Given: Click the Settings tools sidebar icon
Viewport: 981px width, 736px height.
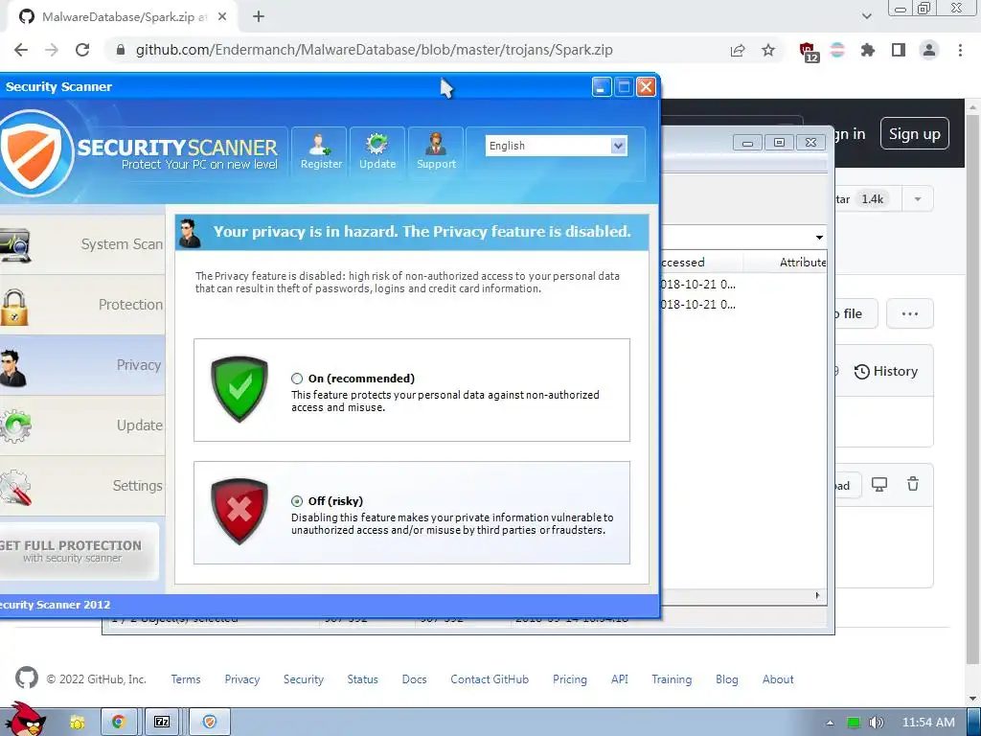Looking at the screenshot, I should pos(15,488).
